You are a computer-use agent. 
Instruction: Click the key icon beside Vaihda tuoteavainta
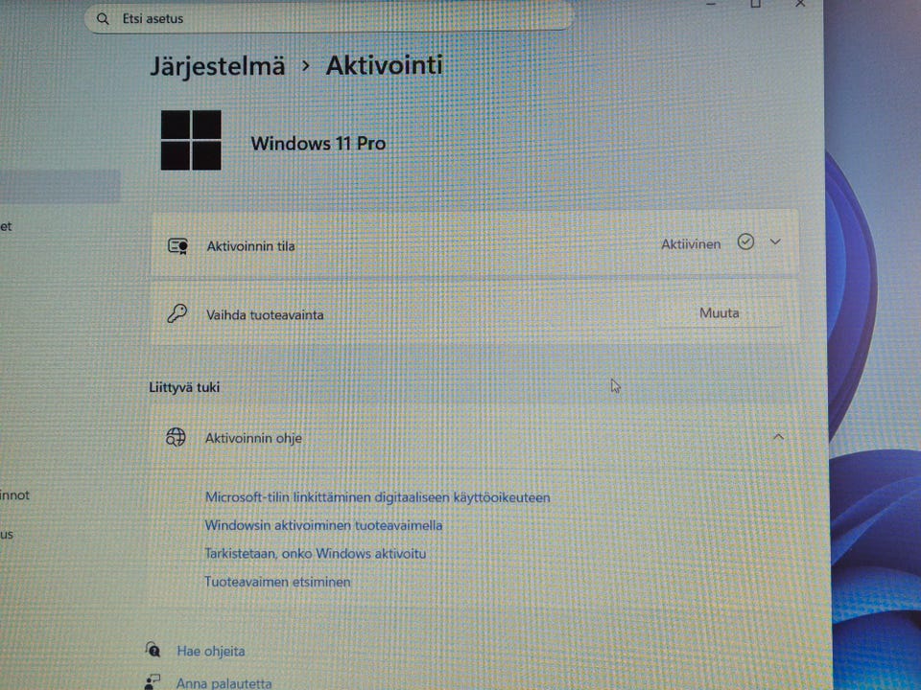(177, 314)
